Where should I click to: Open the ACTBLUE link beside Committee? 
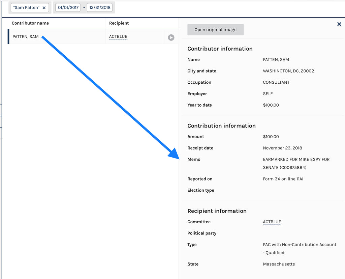coord(272,222)
